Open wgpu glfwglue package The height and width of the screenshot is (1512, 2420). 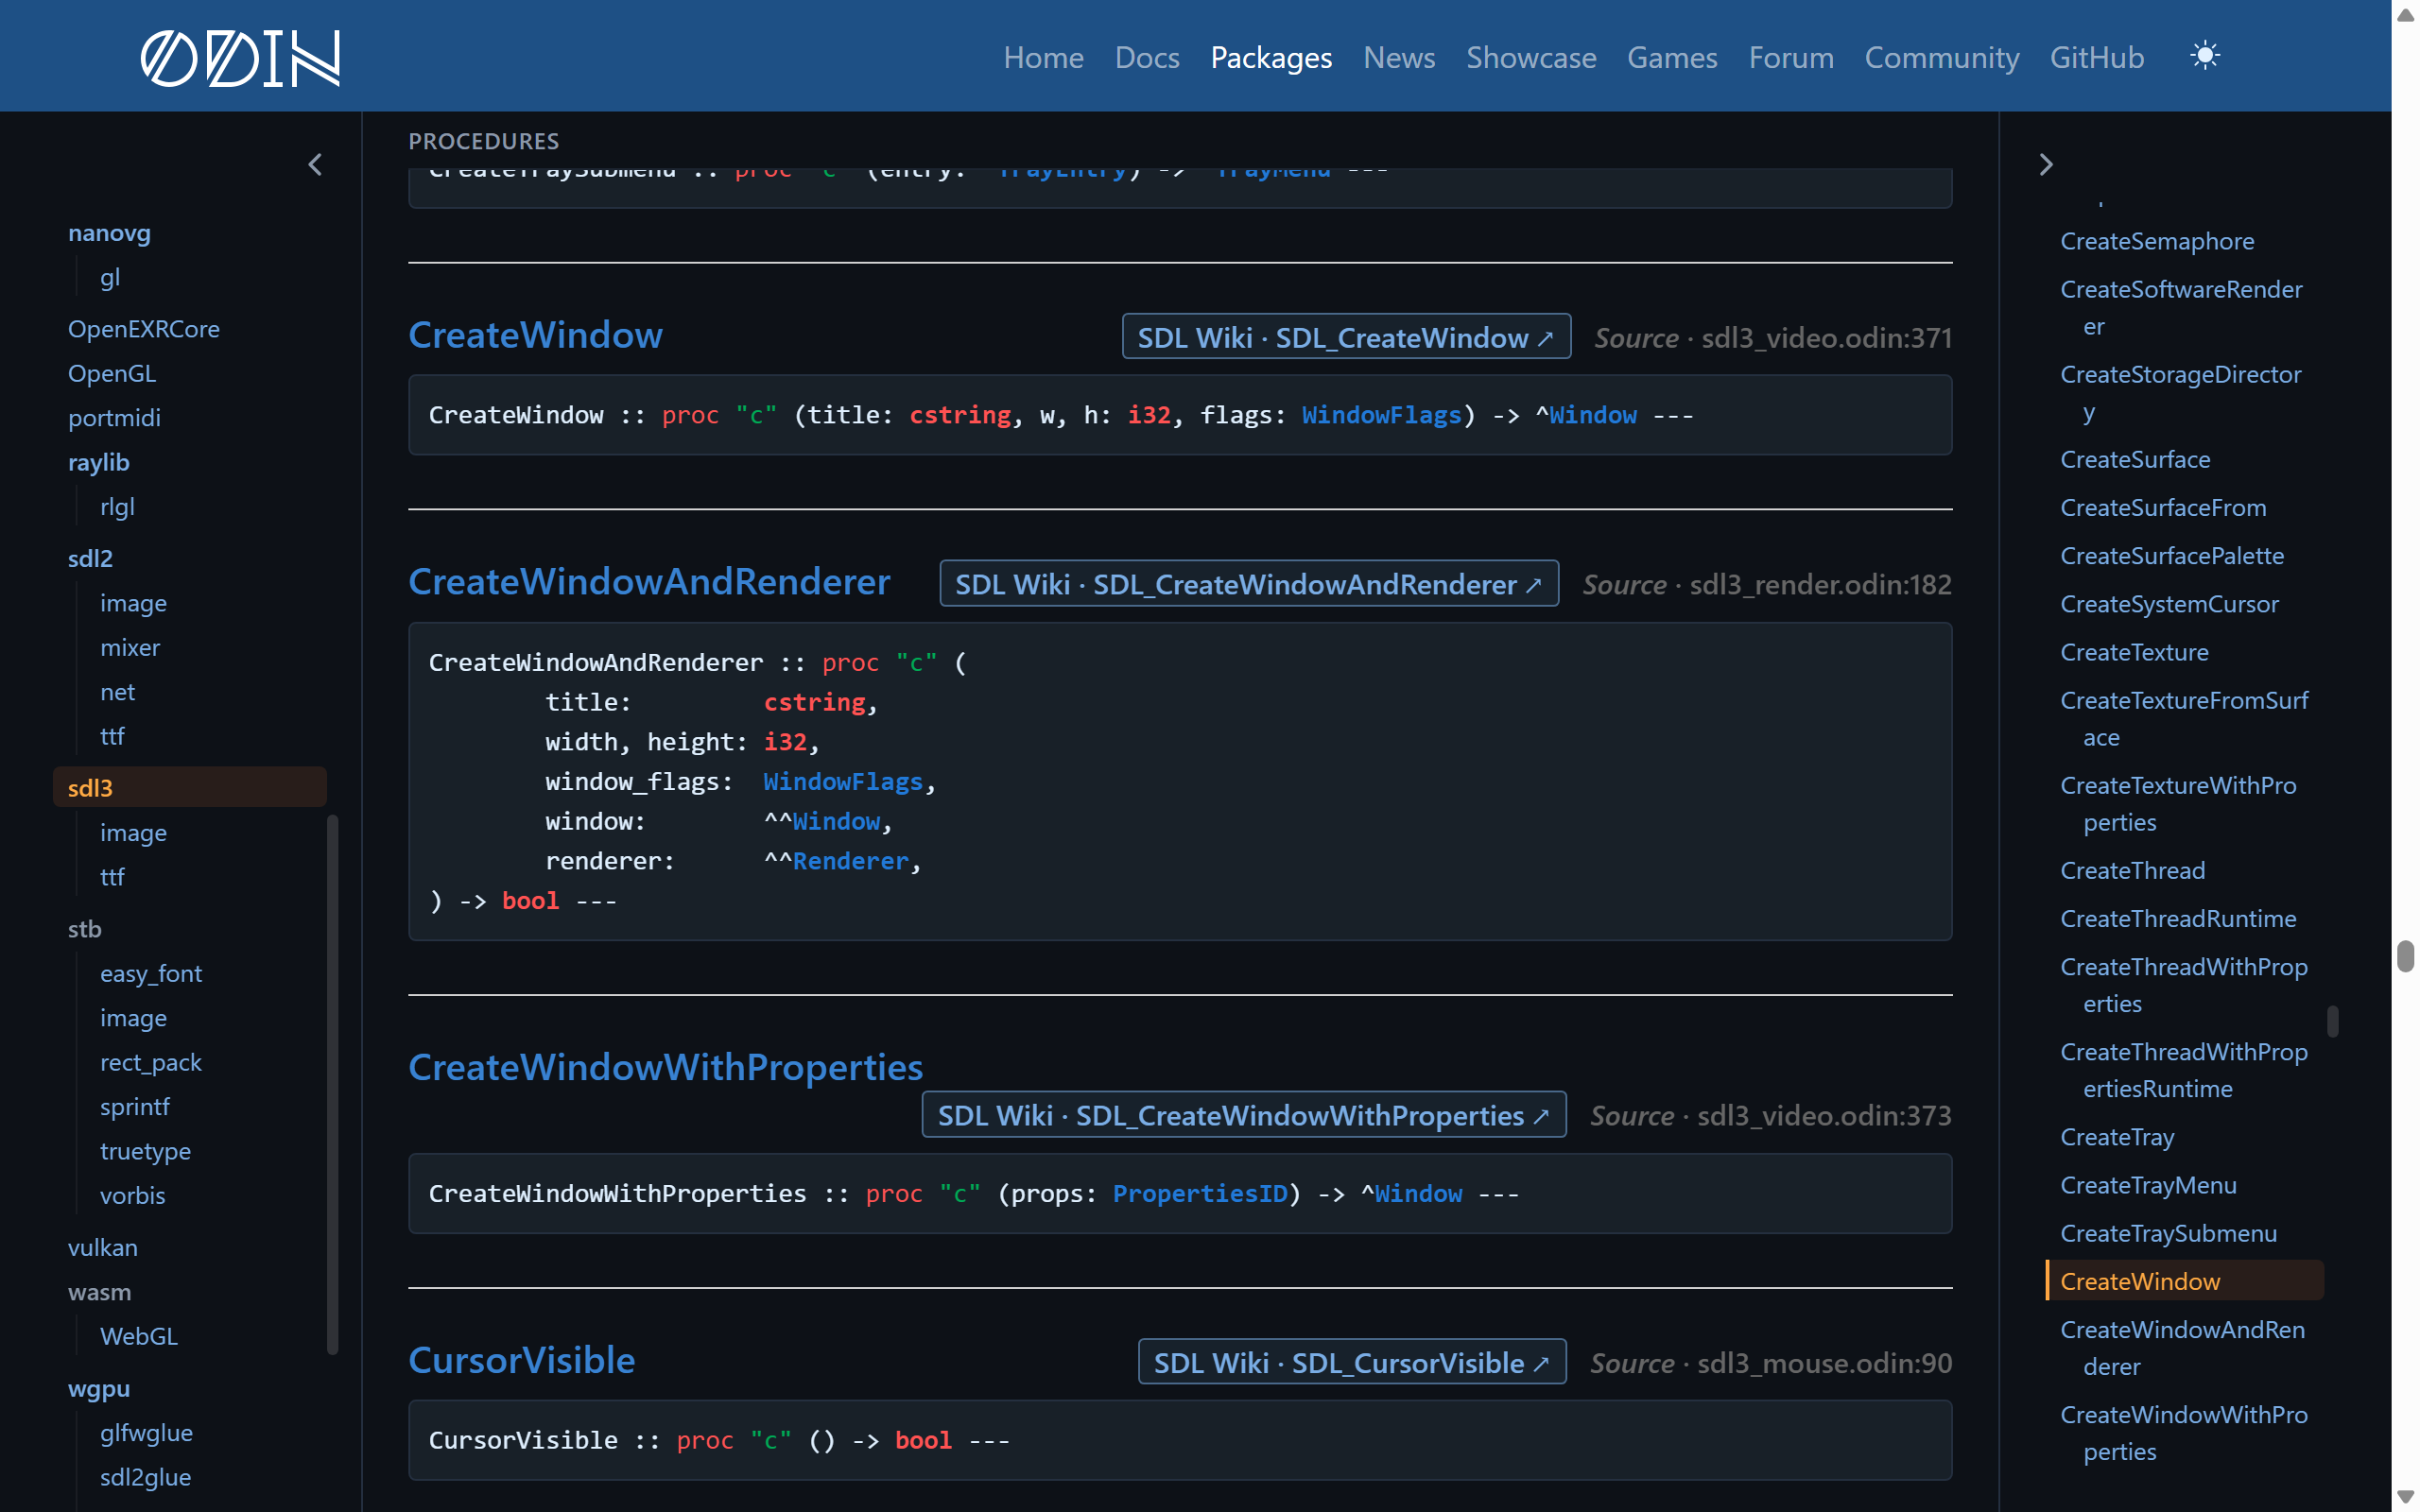tap(146, 1433)
